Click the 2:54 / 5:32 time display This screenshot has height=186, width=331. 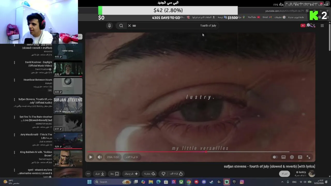tap(113, 157)
